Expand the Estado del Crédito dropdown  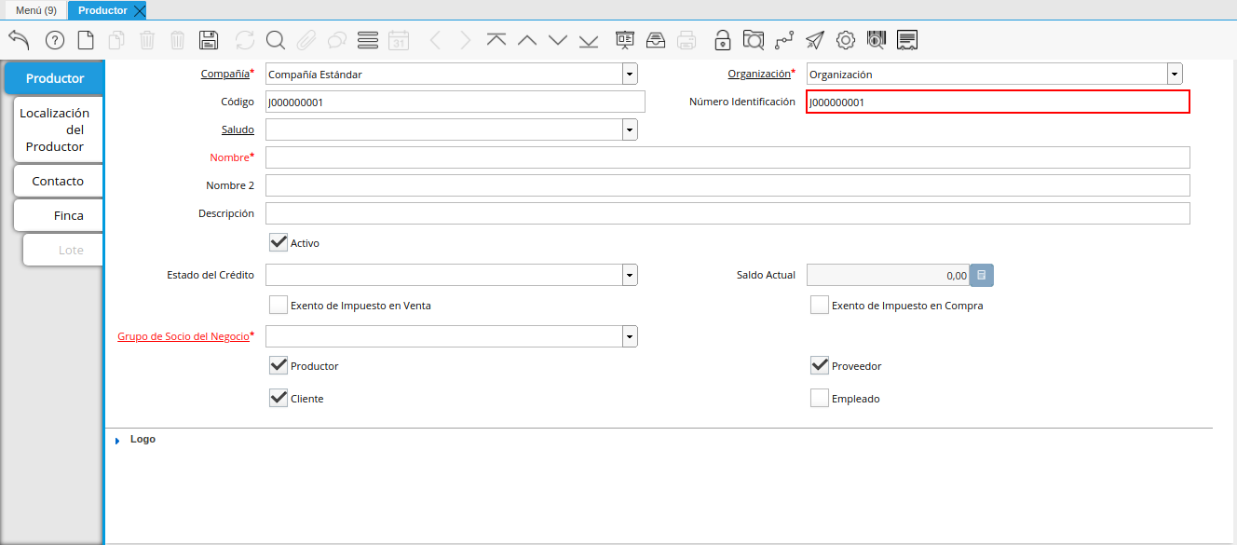pyautogui.click(x=630, y=275)
